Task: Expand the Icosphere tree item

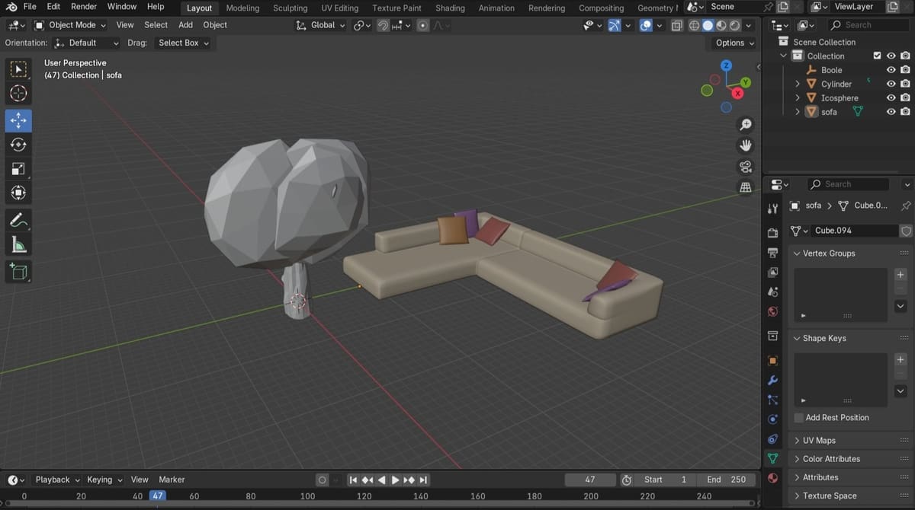Action: pyautogui.click(x=798, y=97)
